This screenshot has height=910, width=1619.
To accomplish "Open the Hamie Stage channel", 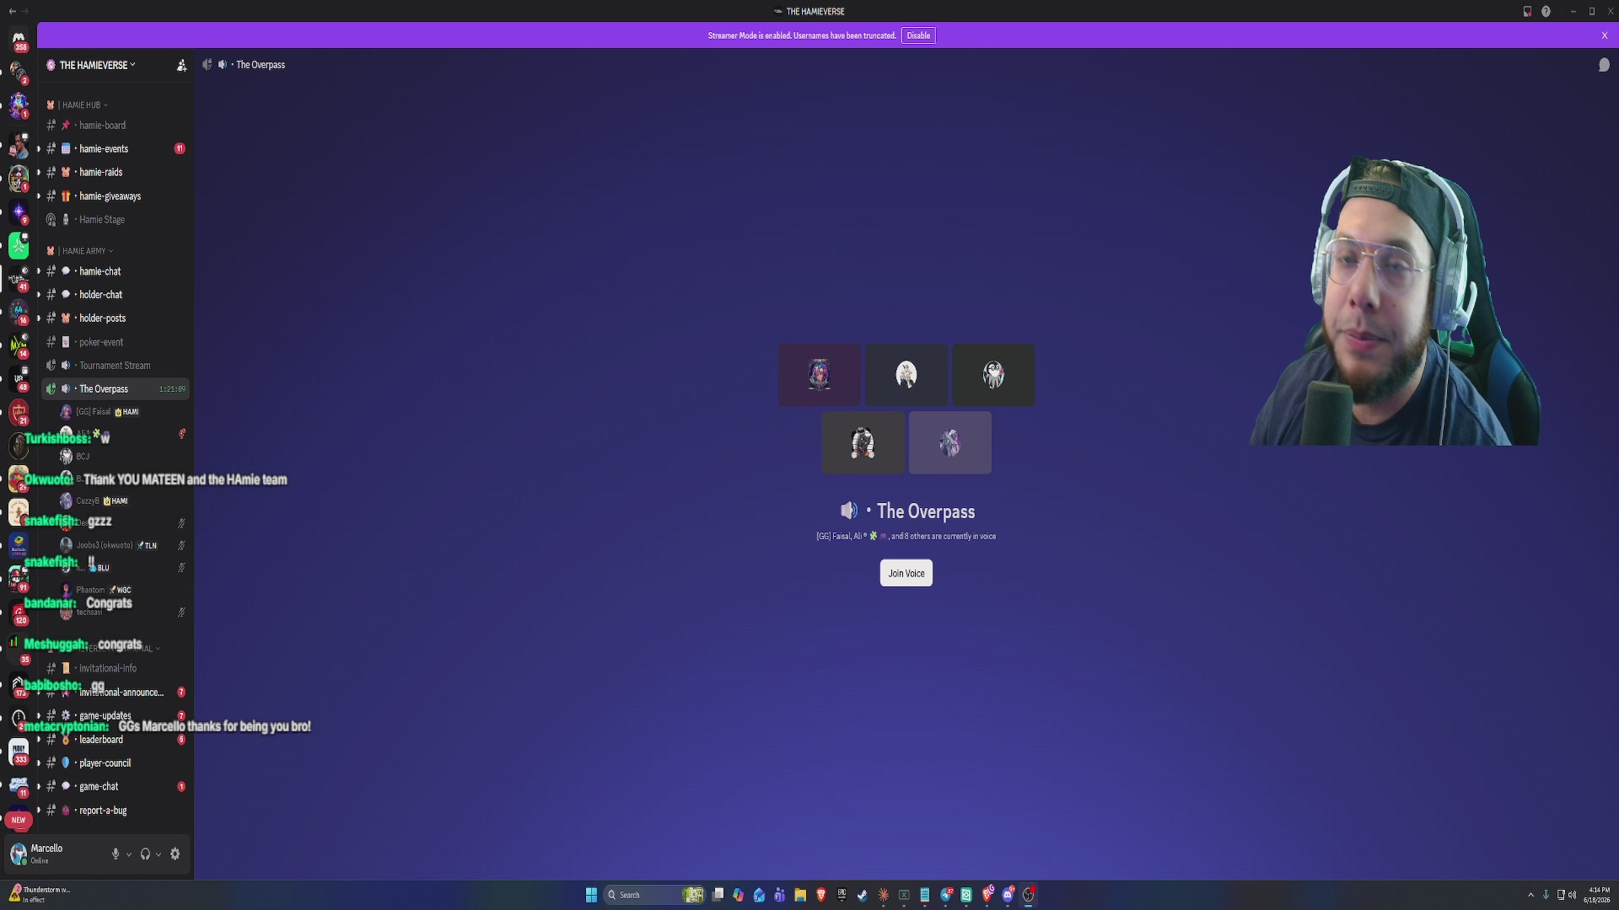I will (x=116, y=219).
